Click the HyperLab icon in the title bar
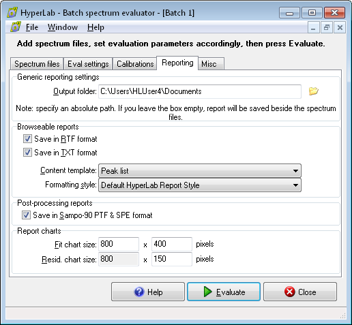The image size is (352, 325). click(12, 13)
